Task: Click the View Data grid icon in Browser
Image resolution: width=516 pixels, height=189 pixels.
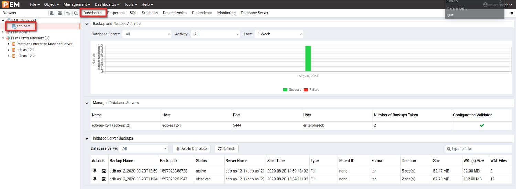Action: click(60, 13)
